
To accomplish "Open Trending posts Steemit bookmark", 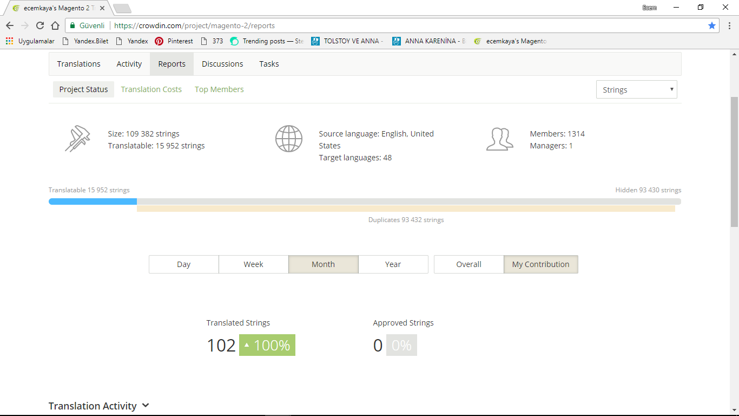I will 267,41.
